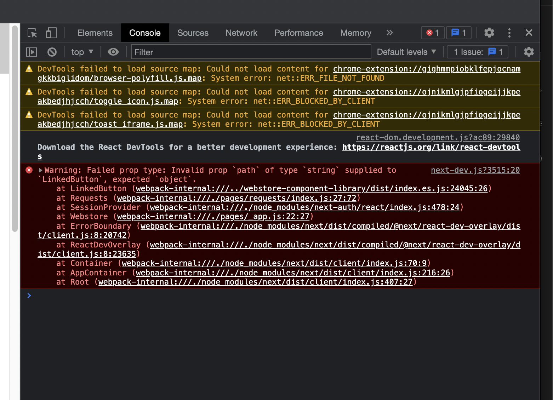Open DevTools settings gear in the tab bar
553x400 pixels.
489,33
